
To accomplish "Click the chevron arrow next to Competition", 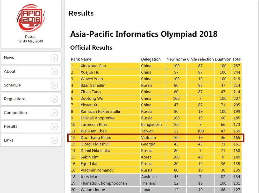I will (54, 113).
